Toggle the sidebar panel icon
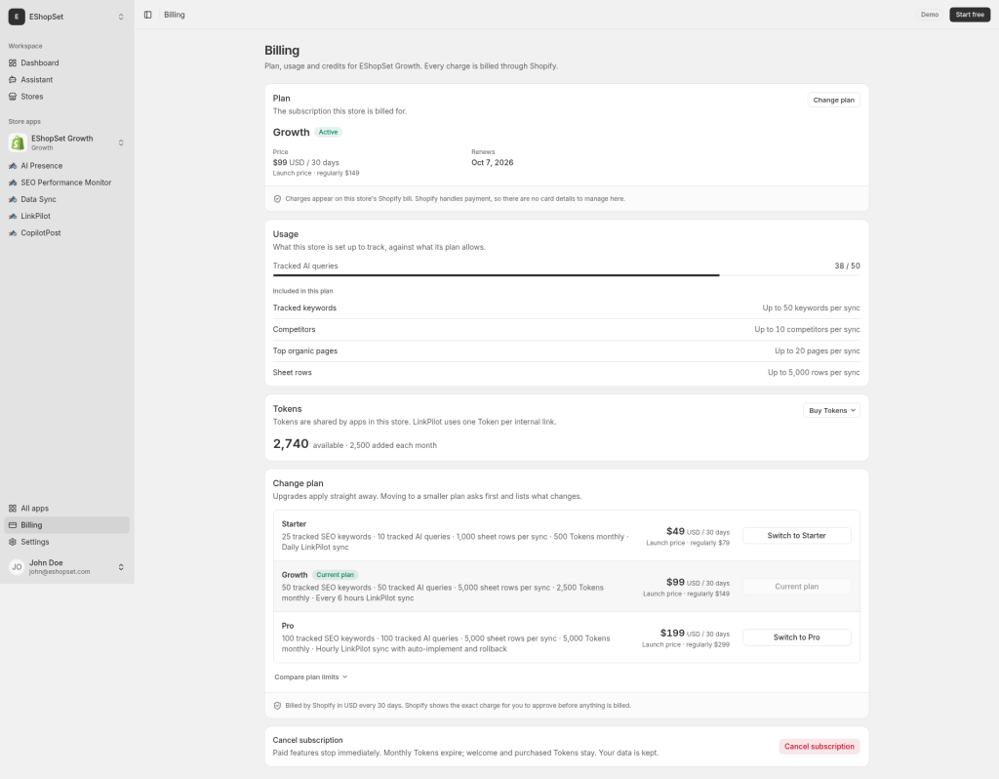 coord(148,15)
